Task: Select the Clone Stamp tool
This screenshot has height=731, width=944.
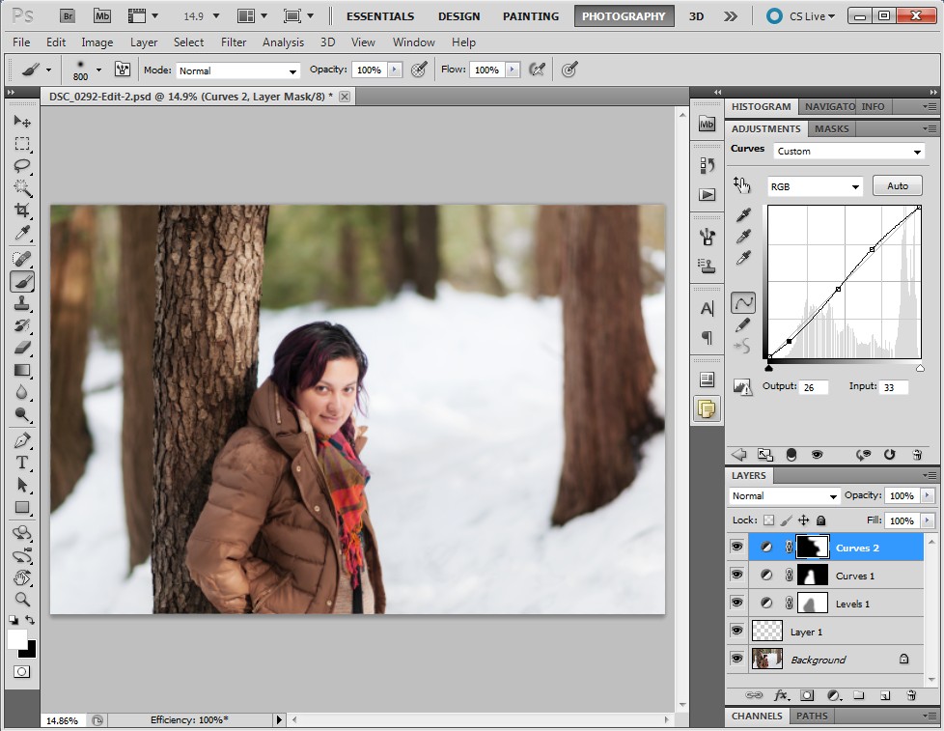Action: coord(22,303)
